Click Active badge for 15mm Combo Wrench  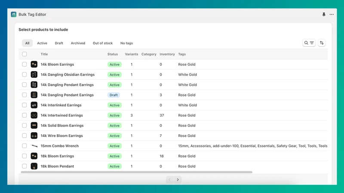(114, 146)
